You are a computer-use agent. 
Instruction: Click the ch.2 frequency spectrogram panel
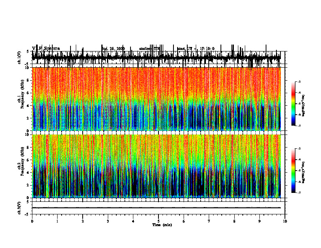click(156, 166)
